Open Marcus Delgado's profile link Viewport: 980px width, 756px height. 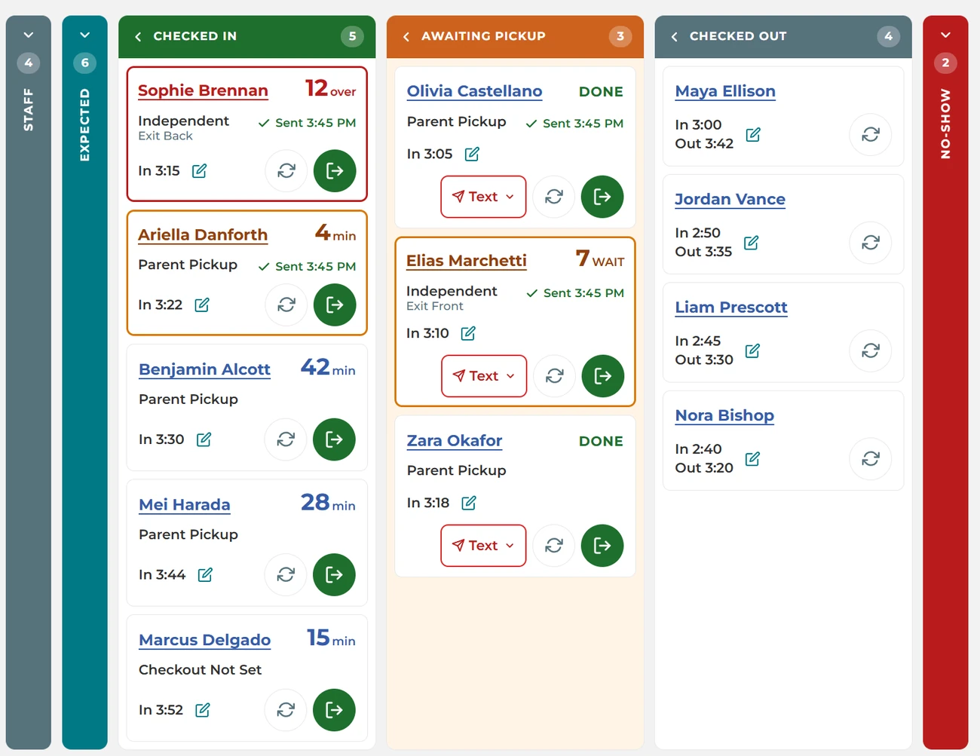pyautogui.click(x=204, y=640)
